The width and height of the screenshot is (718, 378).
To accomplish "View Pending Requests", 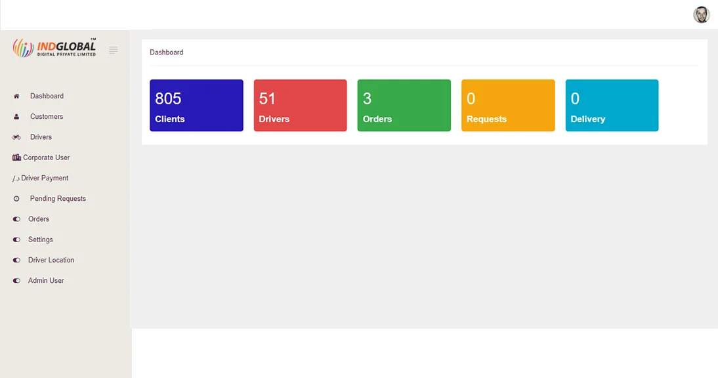I will coord(58,199).
